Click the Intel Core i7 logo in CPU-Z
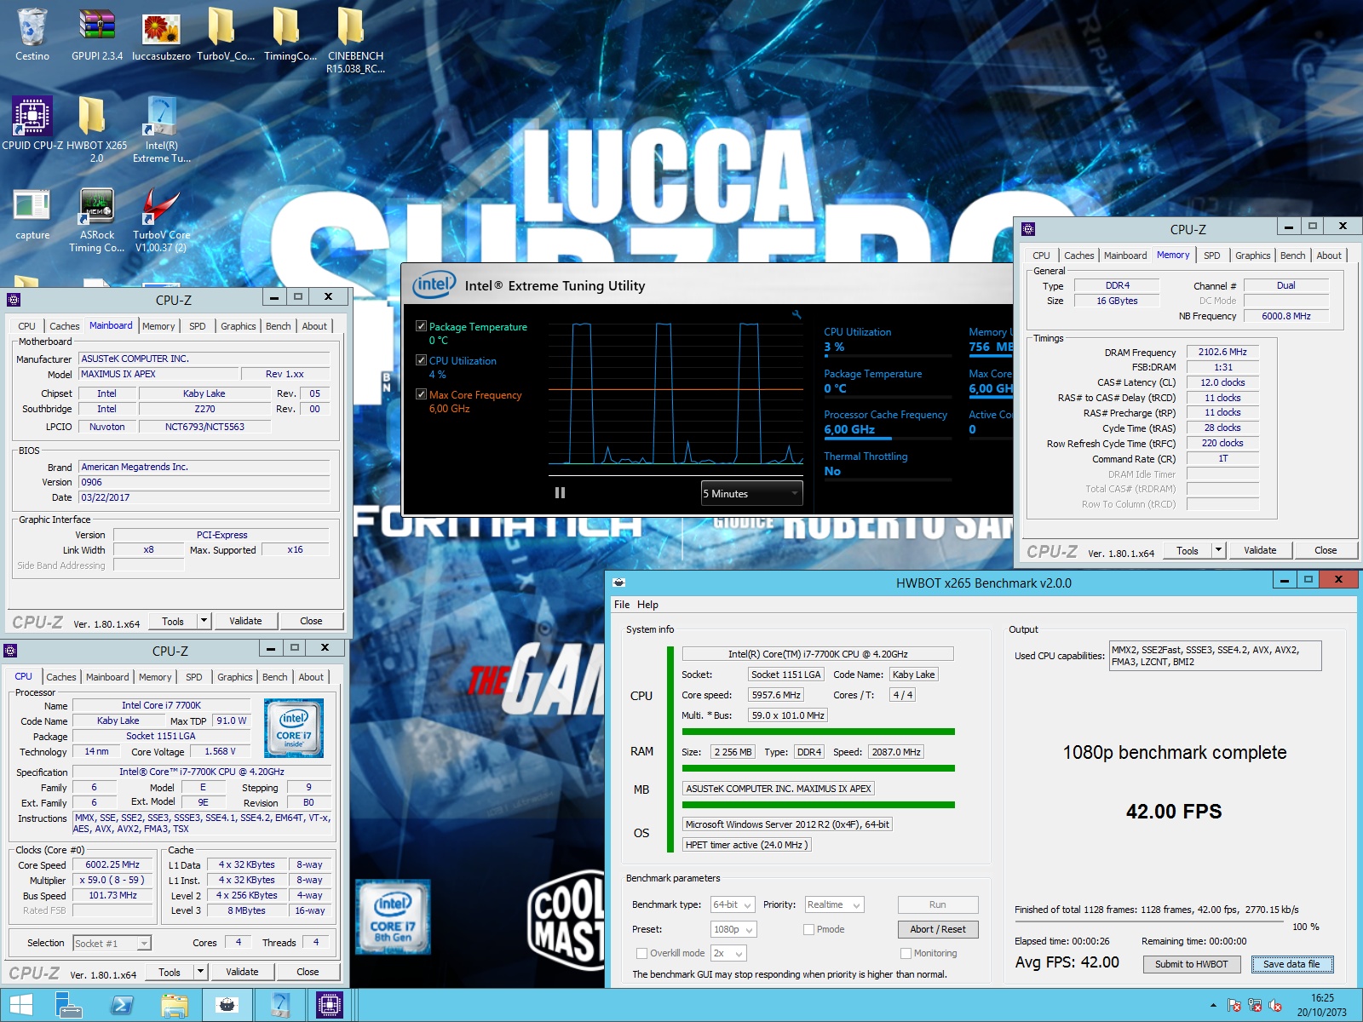Viewport: 1363px width, 1022px height. point(294,728)
